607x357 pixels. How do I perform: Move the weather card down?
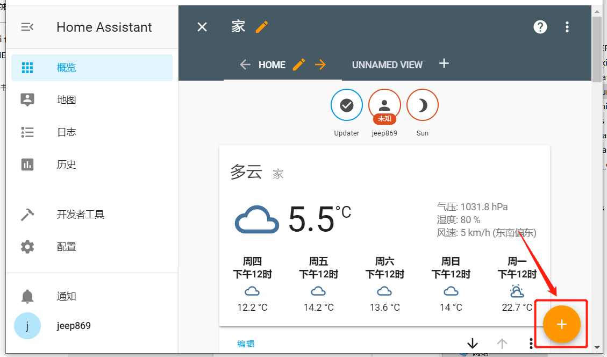[473, 344]
